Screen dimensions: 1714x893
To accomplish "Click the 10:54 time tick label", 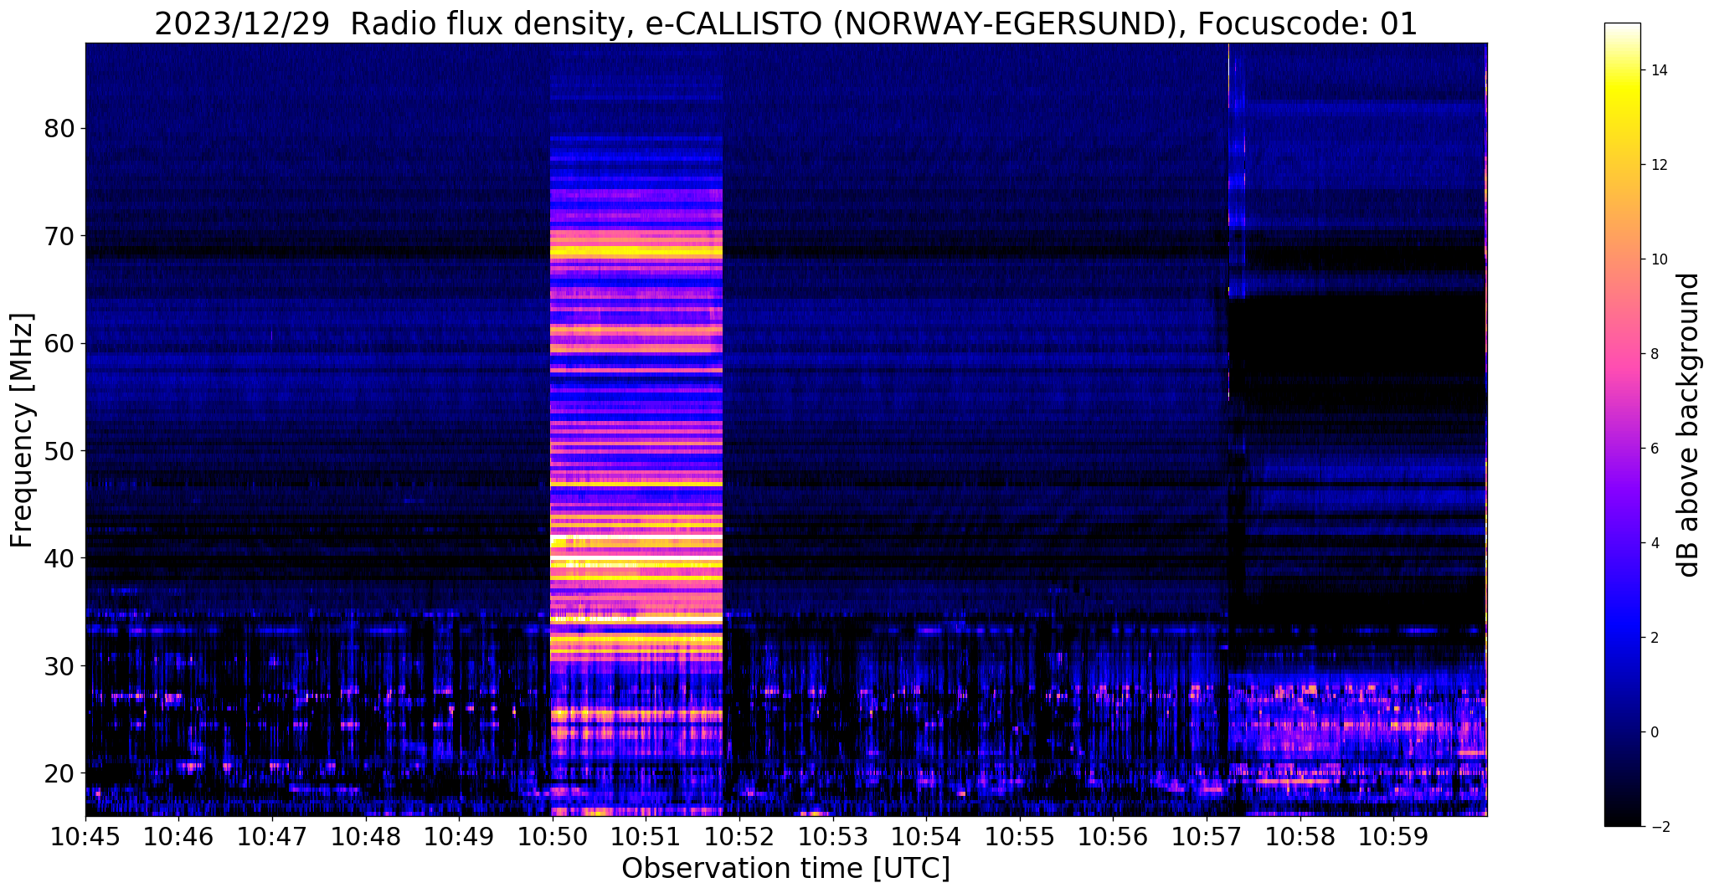I will (926, 835).
